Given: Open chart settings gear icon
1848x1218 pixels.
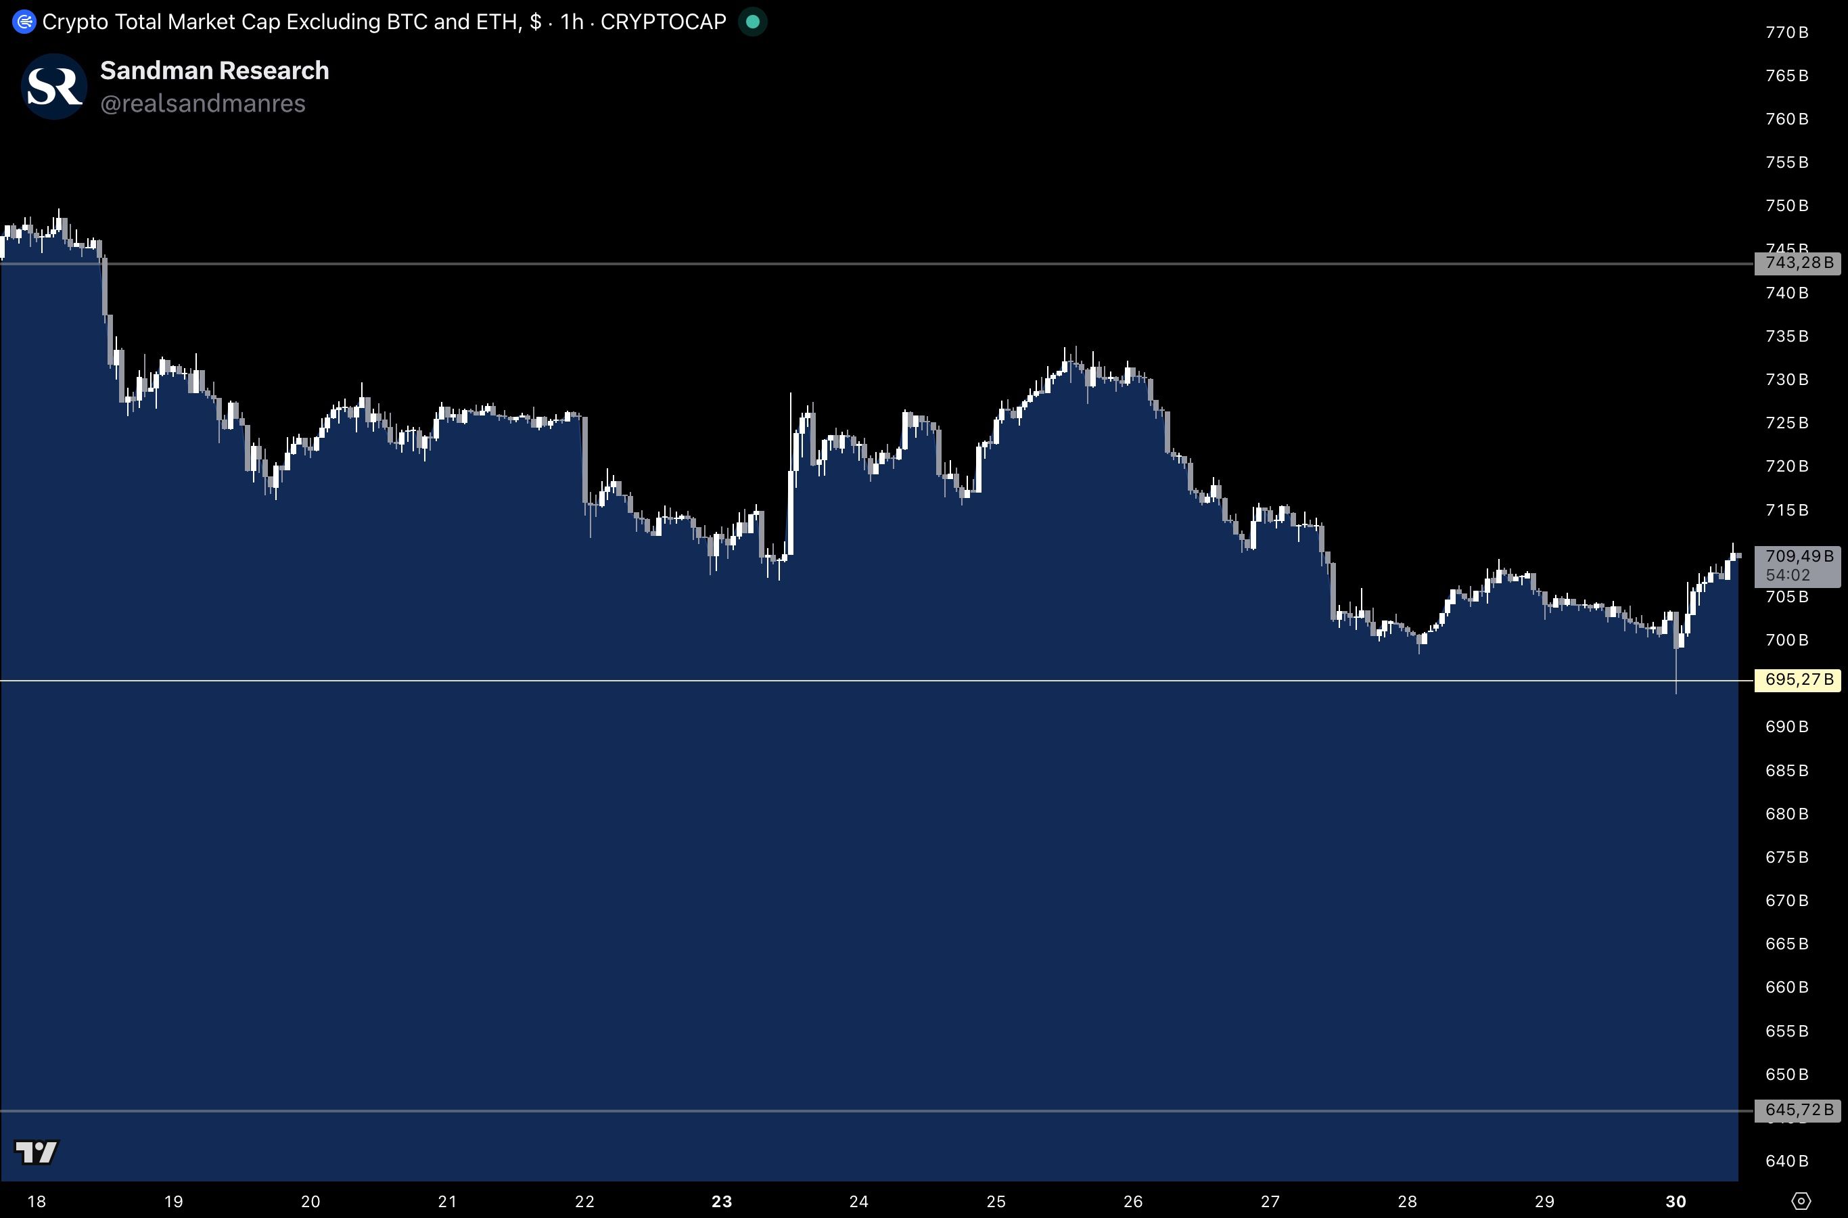Looking at the screenshot, I should [1801, 1201].
